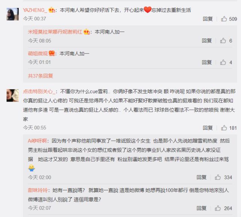Reply to YAZHENG_'s comment posted at 00:37
This screenshot has width=241, height=217.
coord(208,19)
